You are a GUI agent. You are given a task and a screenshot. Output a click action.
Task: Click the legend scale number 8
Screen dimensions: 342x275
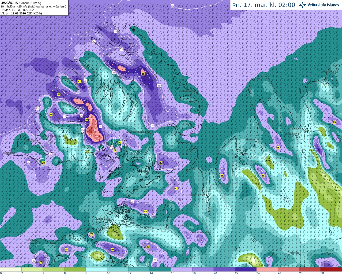coord(86,273)
